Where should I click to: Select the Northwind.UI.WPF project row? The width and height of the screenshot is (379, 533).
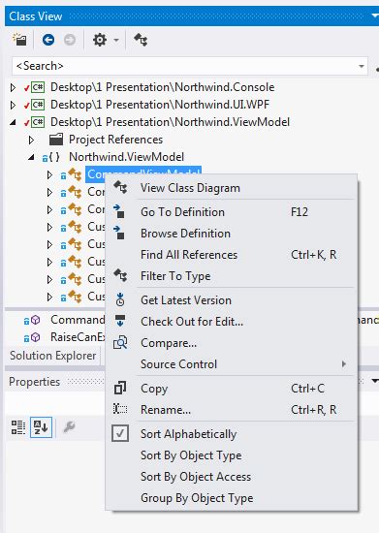pos(160,105)
